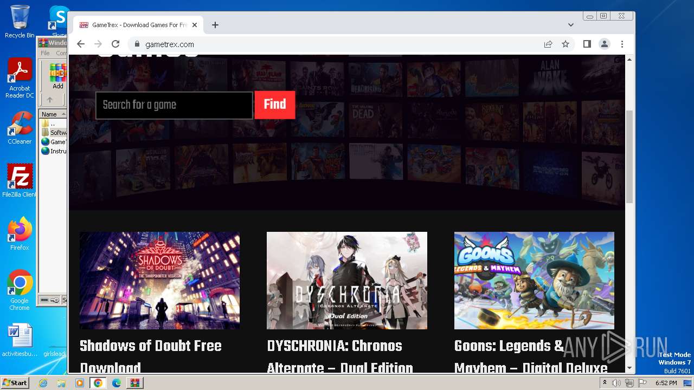Share this page icon in address bar
Image resolution: width=694 pixels, height=390 pixels.
point(548,44)
